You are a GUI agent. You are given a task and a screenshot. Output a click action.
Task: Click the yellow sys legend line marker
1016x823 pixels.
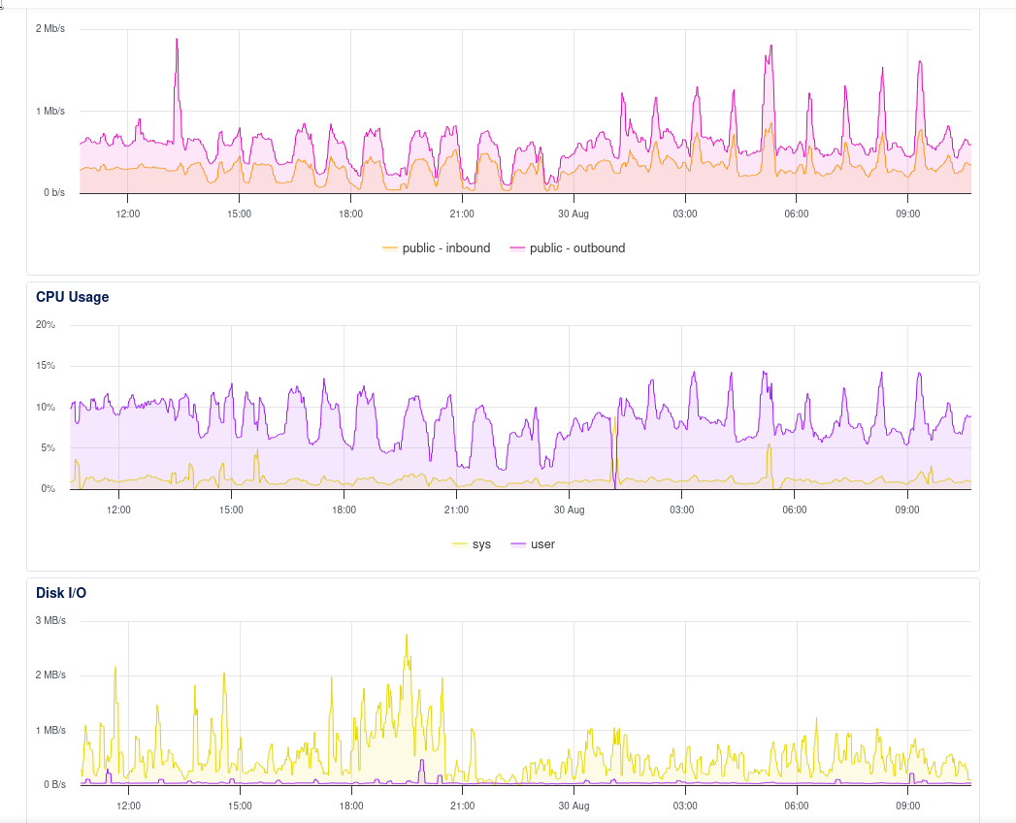[x=460, y=544]
